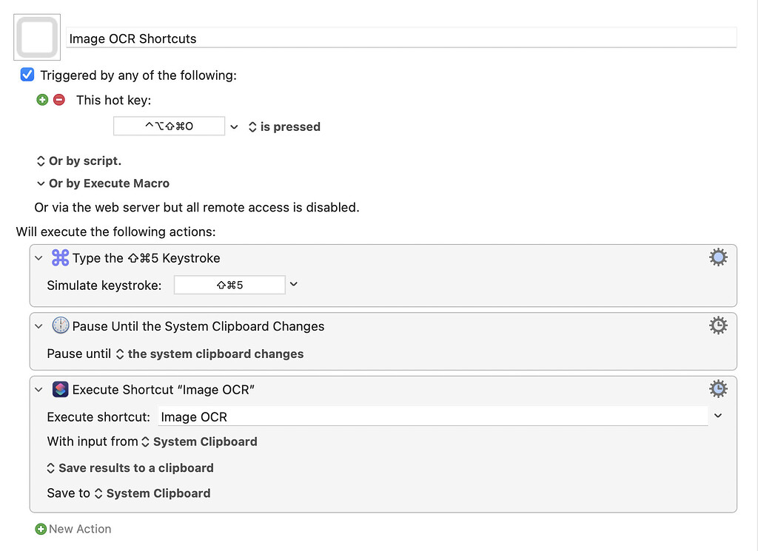Viewport: 758px width, 551px height.
Task: Click the Command symbol icon on Type Keystroke action
Action: (x=59, y=257)
